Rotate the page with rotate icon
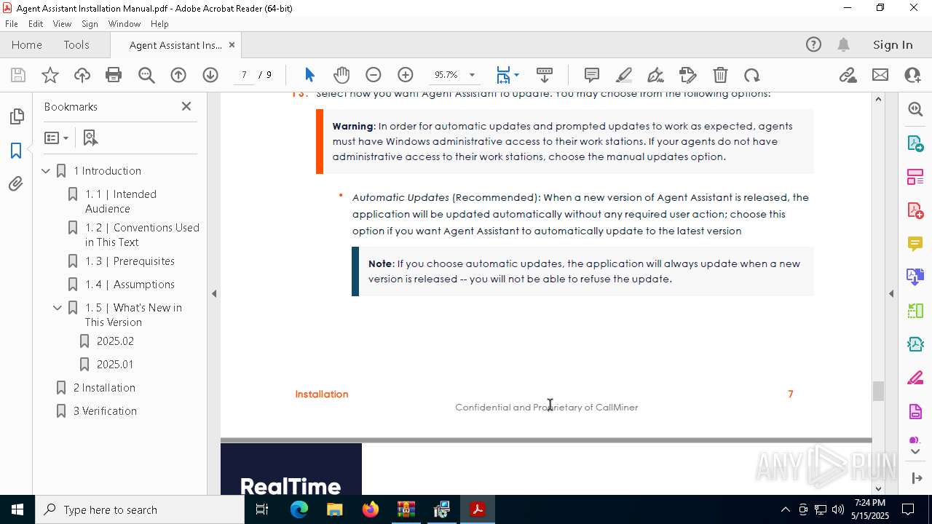Screen dimensions: 932x524 pyautogui.click(x=752, y=75)
